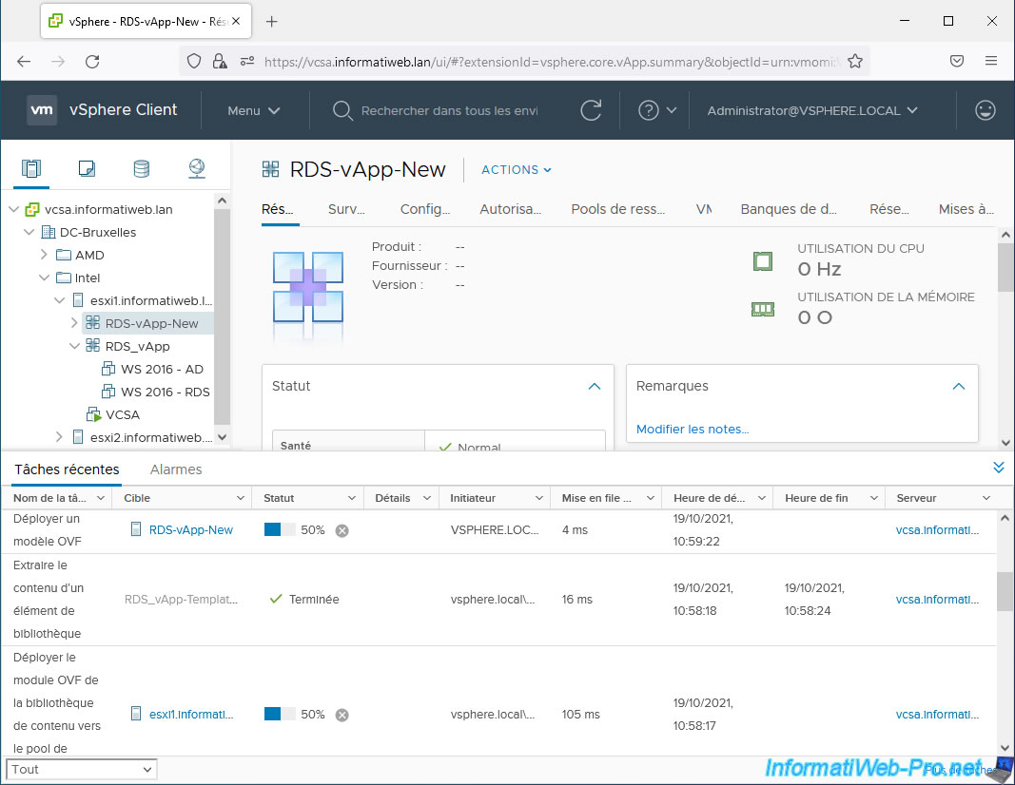Open the Firefox application menu
The width and height of the screenshot is (1015, 785).
[991, 61]
